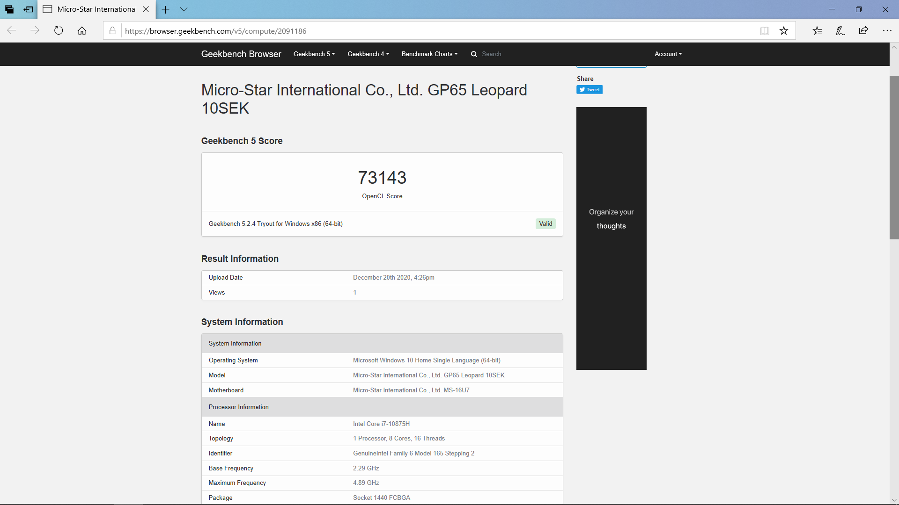Click the Motherboard MS-16U7 value
Screen dimensions: 899x505
(411, 390)
